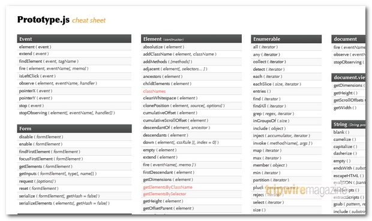This screenshot has height=221, width=372.
Task: Click "element ( event )" row in Event
Action: tap(74, 47)
